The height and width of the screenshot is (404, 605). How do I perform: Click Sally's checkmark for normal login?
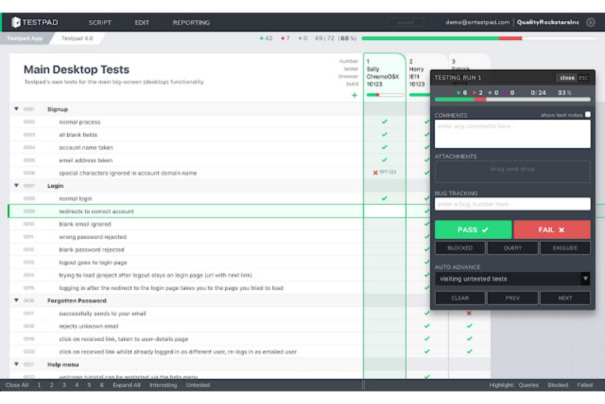[x=384, y=198]
